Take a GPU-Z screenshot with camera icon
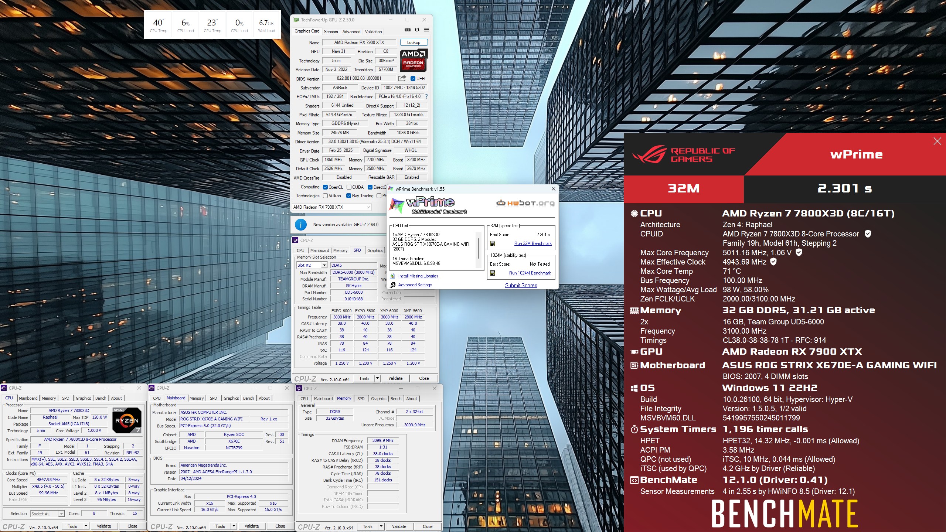946x532 pixels. click(x=407, y=30)
